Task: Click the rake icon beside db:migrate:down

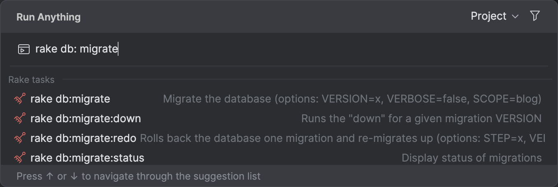Action: (20, 119)
